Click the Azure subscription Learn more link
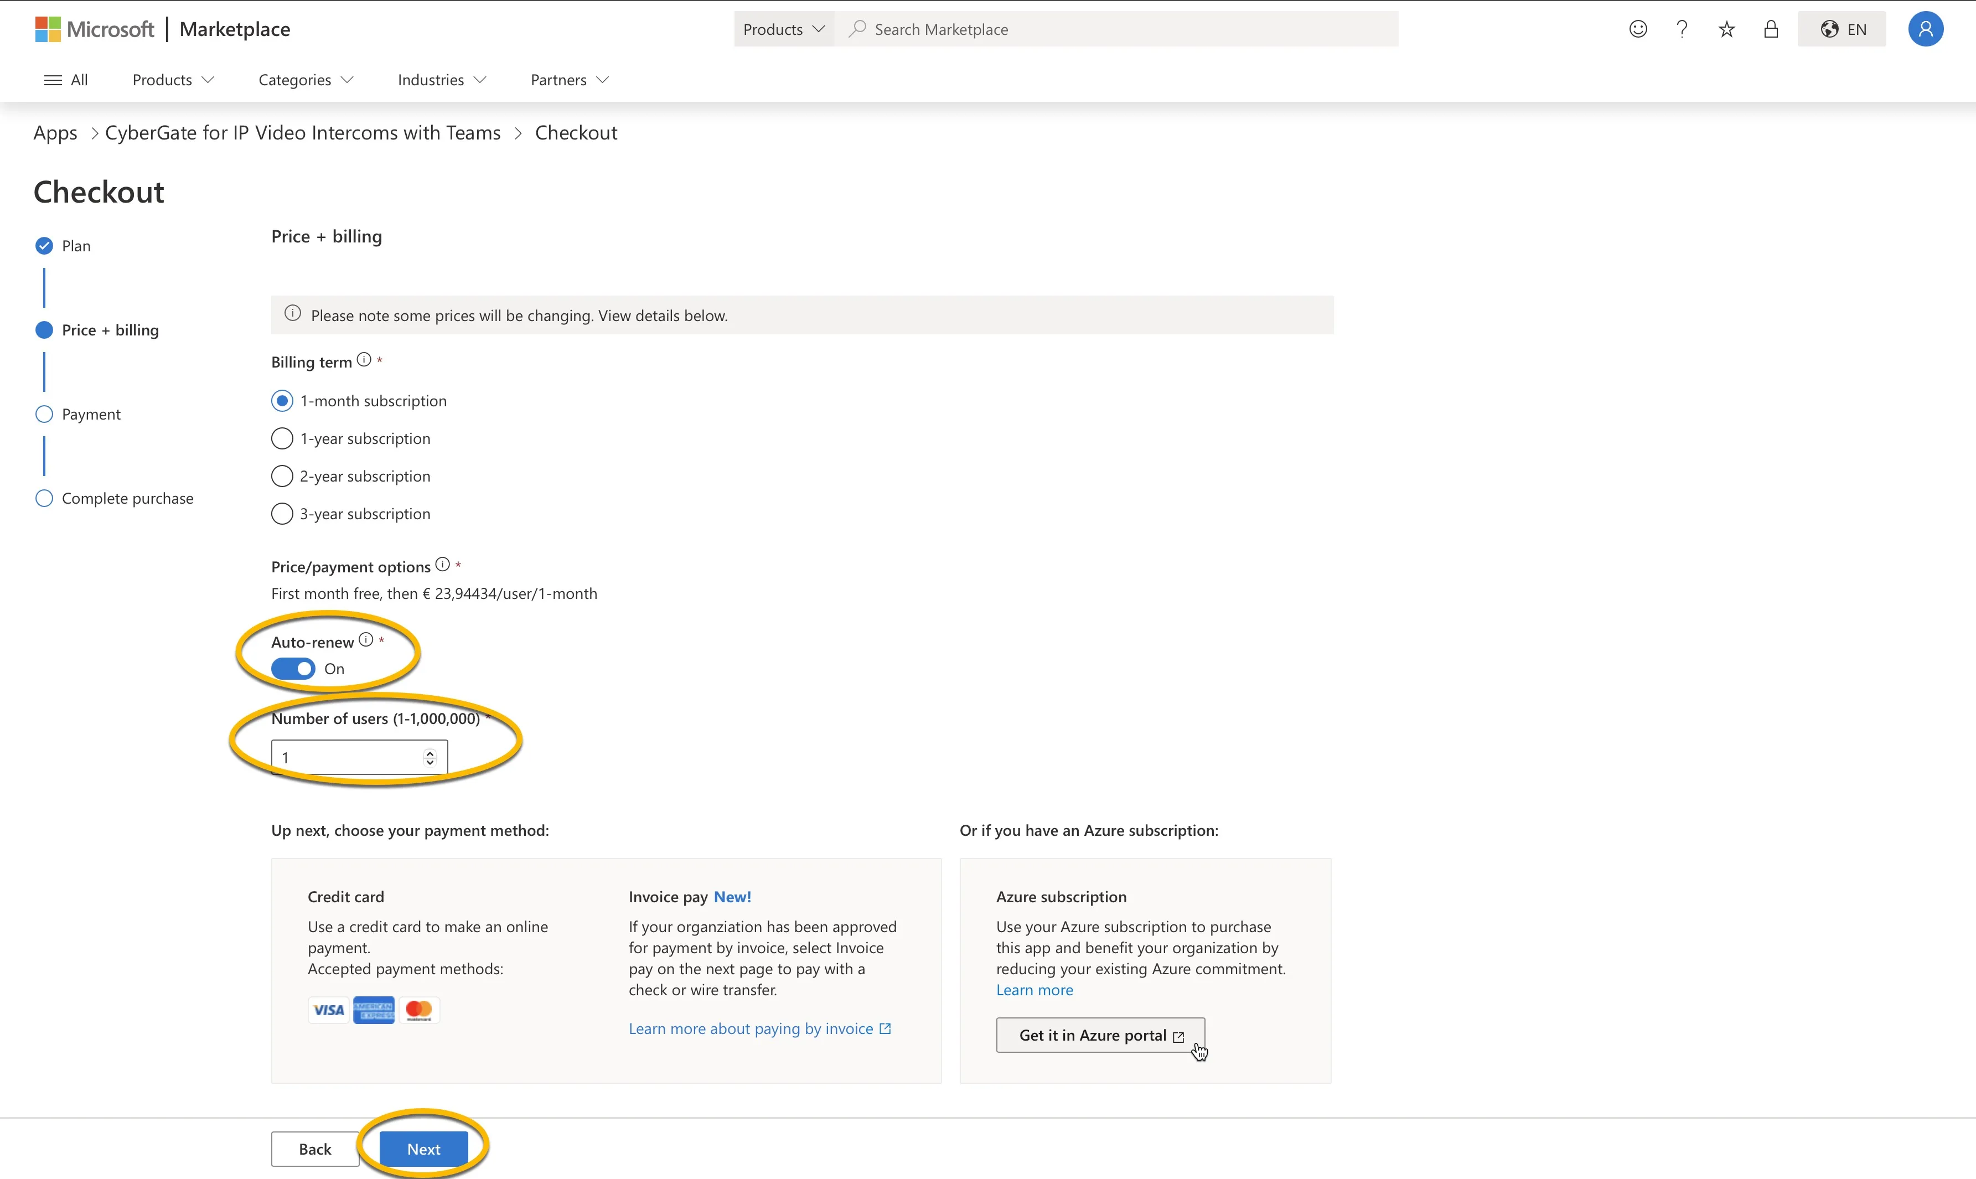The width and height of the screenshot is (1976, 1179). (1035, 991)
